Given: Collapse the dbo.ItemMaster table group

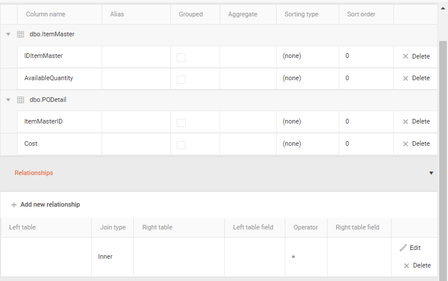Looking at the screenshot, I should (8, 35).
